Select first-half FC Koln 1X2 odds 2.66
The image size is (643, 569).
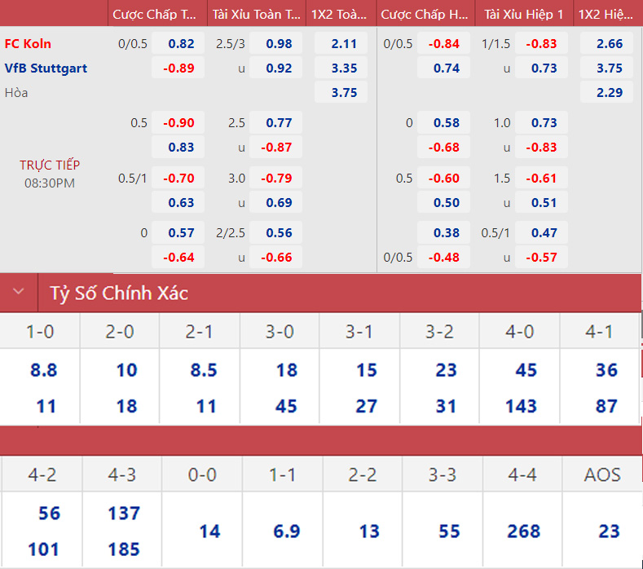point(609,44)
